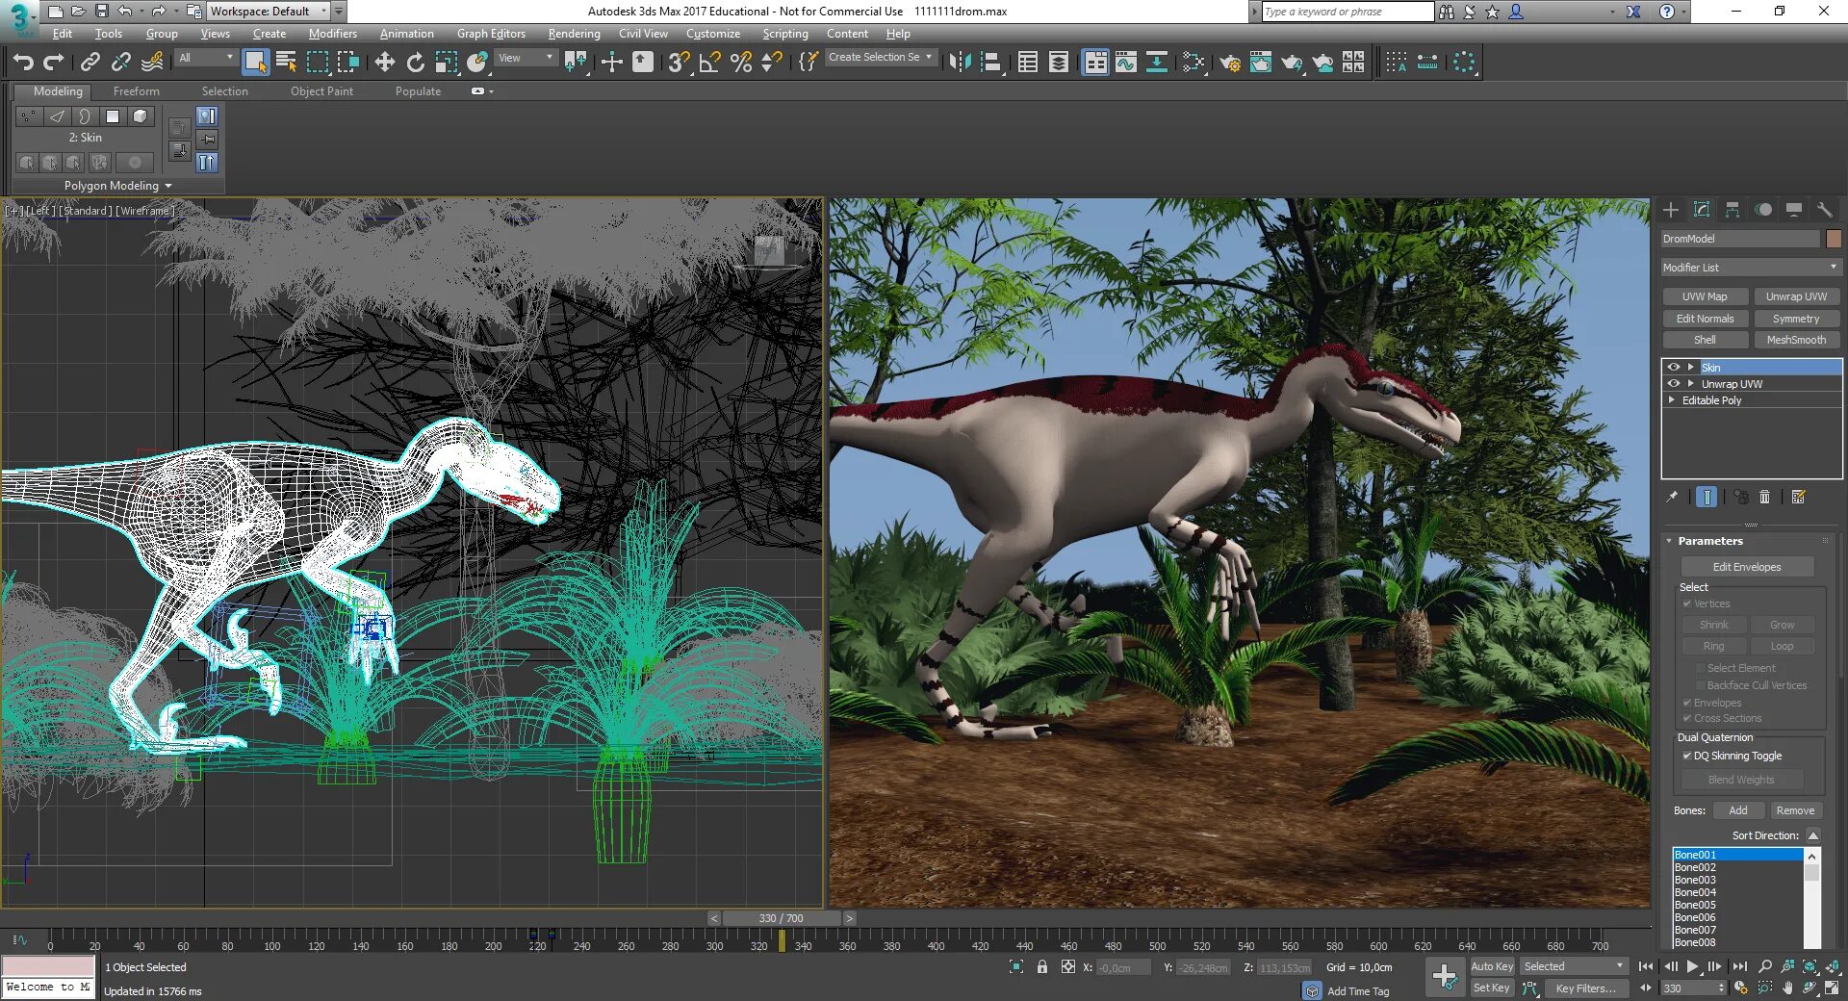Disable the DQ Skinning Toggle checkbox
The height and width of the screenshot is (1001, 1848).
click(1686, 756)
